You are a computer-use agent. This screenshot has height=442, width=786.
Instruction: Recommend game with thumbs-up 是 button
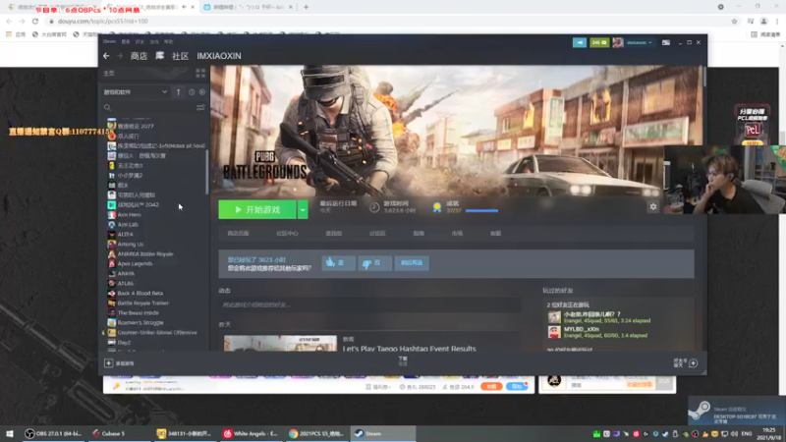coord(338,262)
